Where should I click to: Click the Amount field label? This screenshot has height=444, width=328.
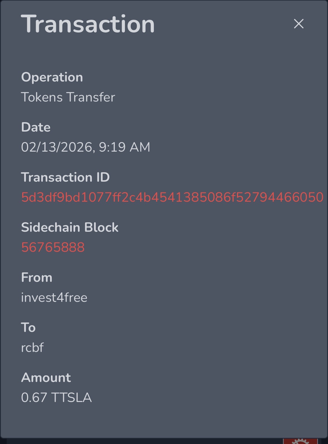tap(46, 378)
